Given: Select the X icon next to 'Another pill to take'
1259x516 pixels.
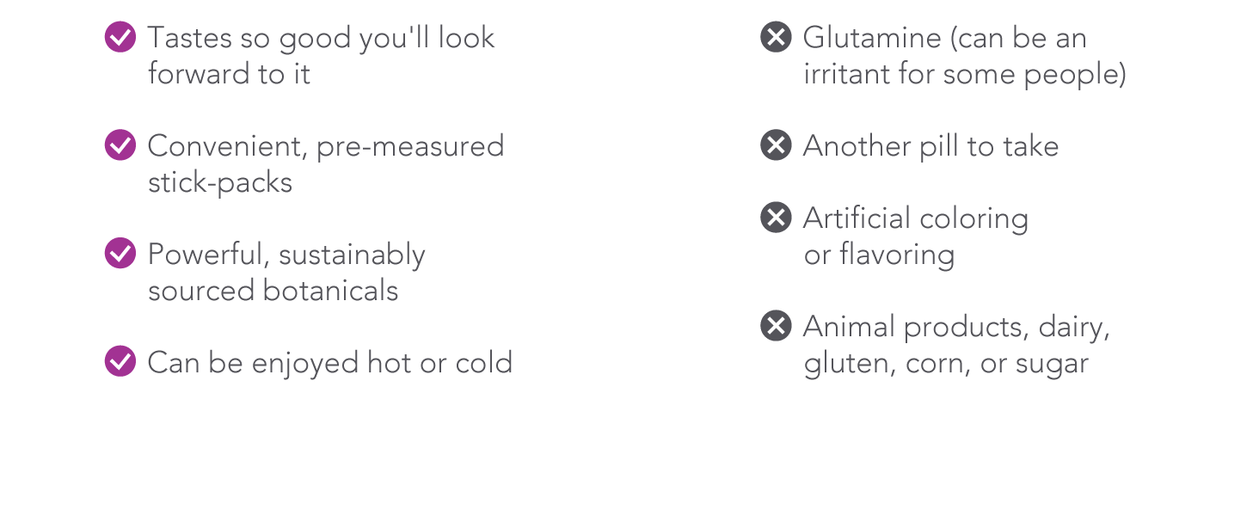Looking at the screenshot, I should pyautogui.click(x=776, y=145).
